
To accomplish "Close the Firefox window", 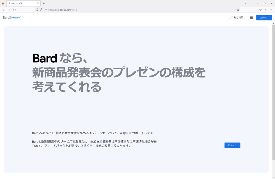I will (x=271, y=3).
